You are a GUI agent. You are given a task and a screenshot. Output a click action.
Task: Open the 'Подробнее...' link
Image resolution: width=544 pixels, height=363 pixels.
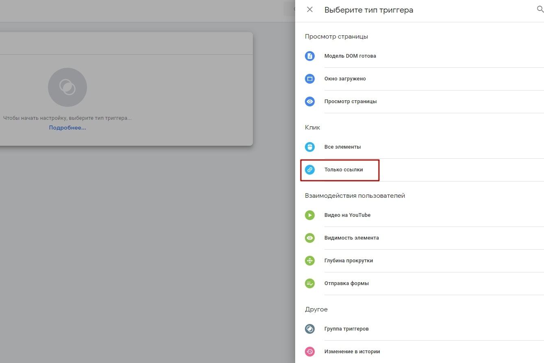click(67, 127)
